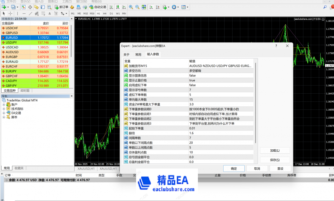Select the crosshair cursor tool
334x201 pixels.
[11, 14]
